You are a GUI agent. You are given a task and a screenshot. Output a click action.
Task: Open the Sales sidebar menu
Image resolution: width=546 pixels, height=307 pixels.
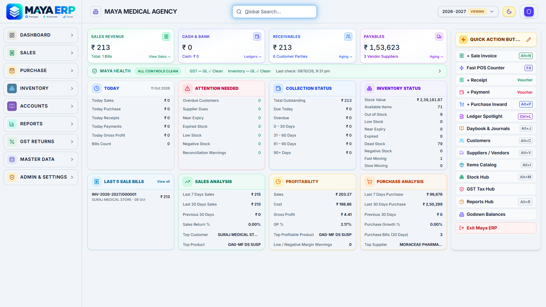point(41,53)
